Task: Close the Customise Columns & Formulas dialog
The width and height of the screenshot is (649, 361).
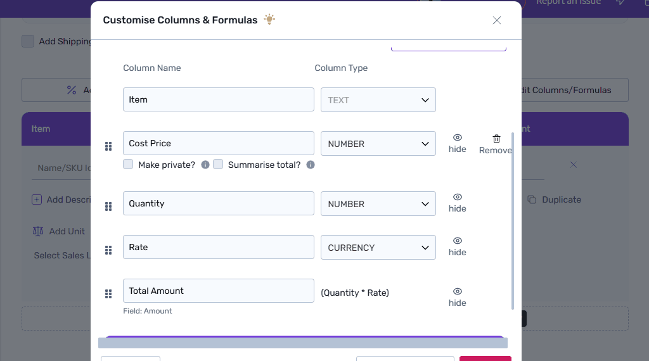Action: (497, 20)
